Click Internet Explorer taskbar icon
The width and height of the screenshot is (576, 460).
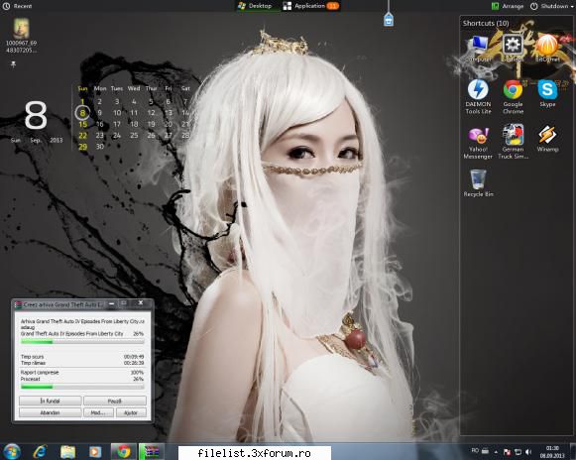tap(40, 451)
